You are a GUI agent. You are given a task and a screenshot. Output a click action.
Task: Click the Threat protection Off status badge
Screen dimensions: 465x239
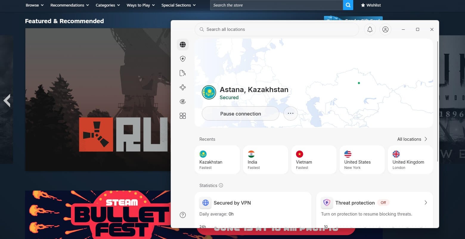click(x=383, y=202)
